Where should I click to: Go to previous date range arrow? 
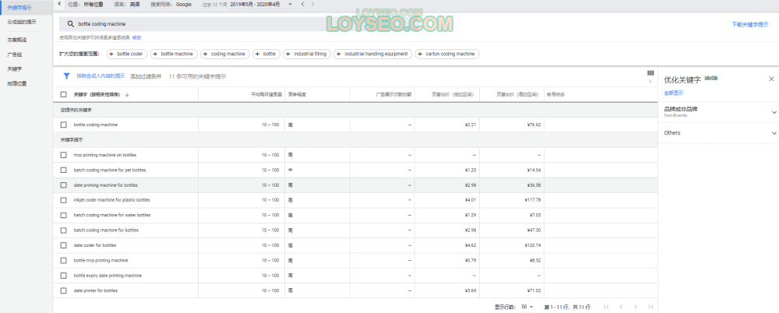point(303,4)
